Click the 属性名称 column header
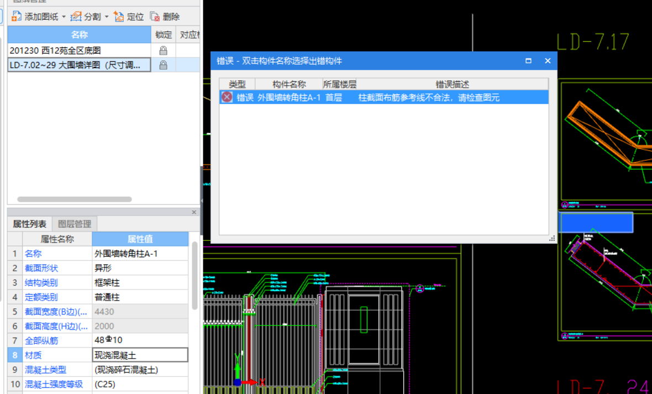Screen dimensions: 652x394 click(x=57, y=239)
